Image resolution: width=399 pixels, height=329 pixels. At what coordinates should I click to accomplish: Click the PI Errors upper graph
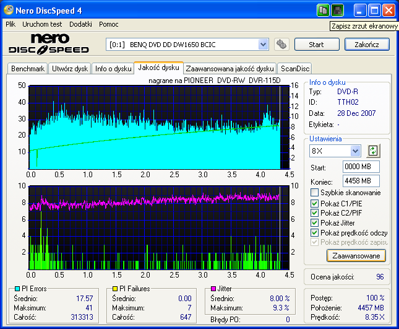coord(159,127)
